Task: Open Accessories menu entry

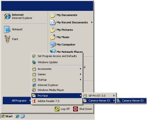Action: coord(57,69)
